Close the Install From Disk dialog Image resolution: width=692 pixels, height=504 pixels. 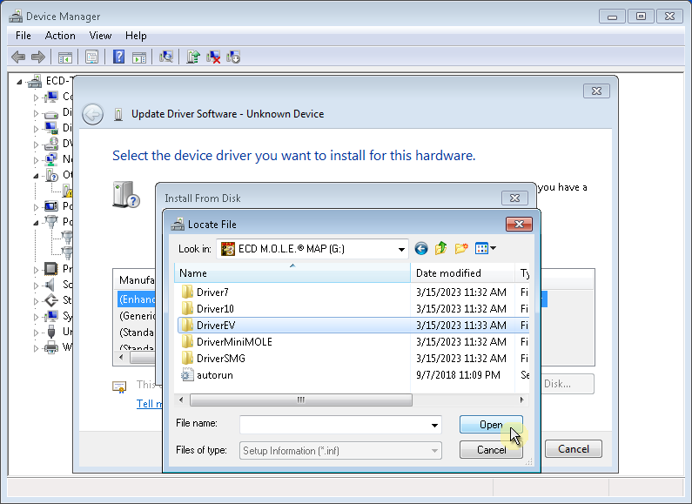click(514, 198)
